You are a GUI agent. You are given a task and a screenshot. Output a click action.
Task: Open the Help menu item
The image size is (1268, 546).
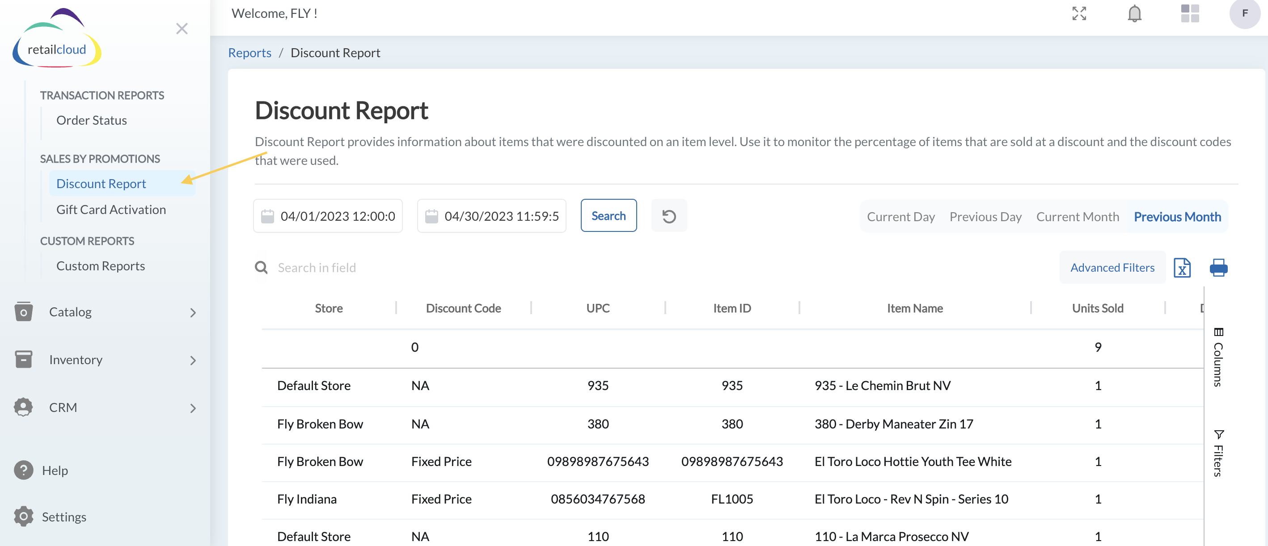tap(55, 471)
